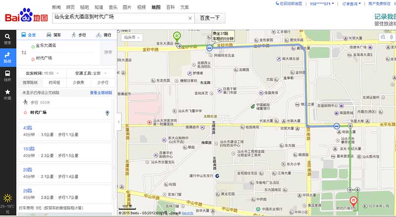Open 新闻 in top navigation
Image resolution: width=396 pixels, height=217 pixels.
[56, 7]
